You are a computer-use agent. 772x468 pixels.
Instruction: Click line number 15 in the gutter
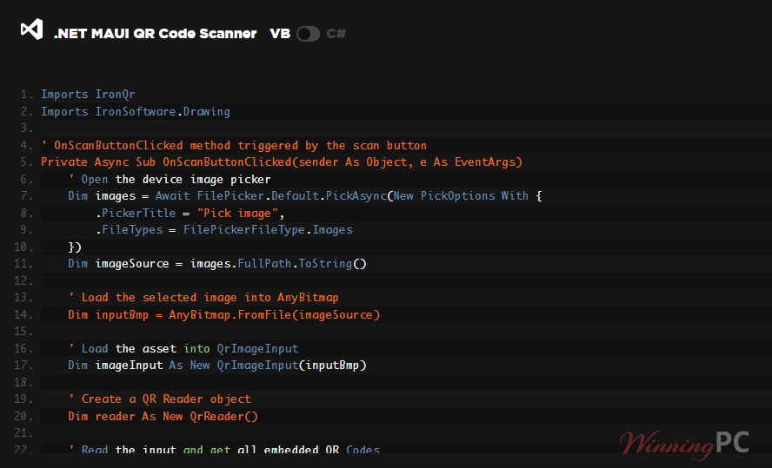23,332
